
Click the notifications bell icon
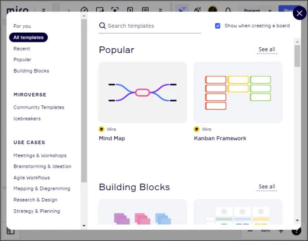point(228,10)
